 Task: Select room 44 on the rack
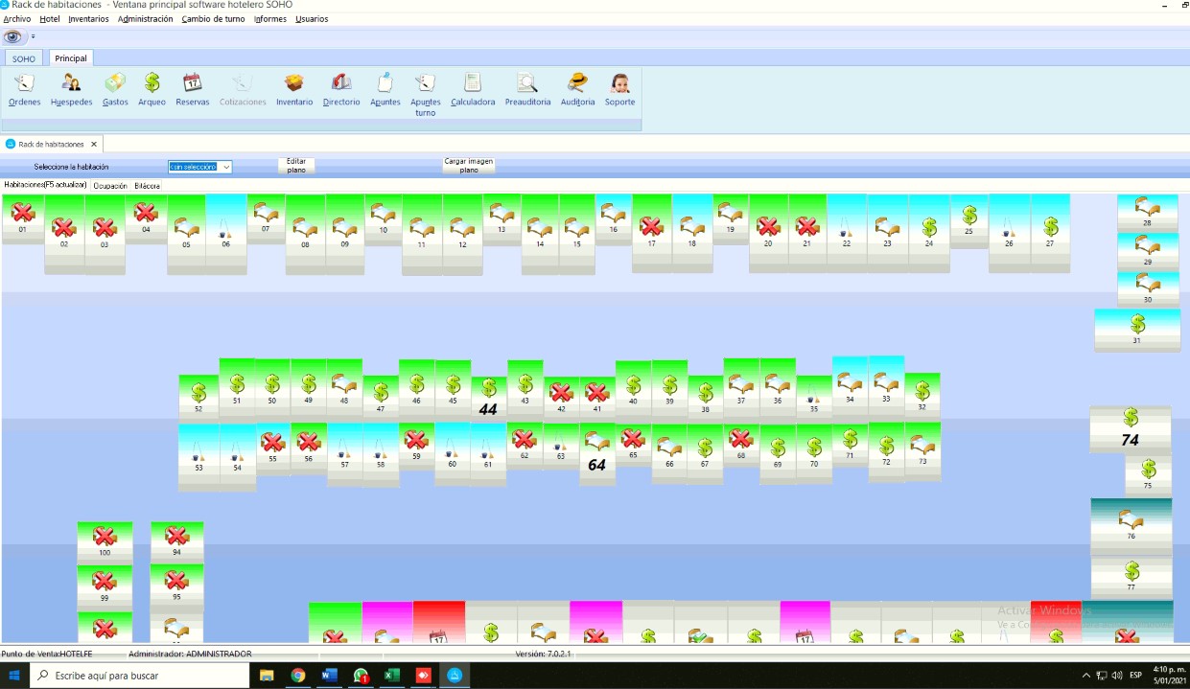[488, 398]
